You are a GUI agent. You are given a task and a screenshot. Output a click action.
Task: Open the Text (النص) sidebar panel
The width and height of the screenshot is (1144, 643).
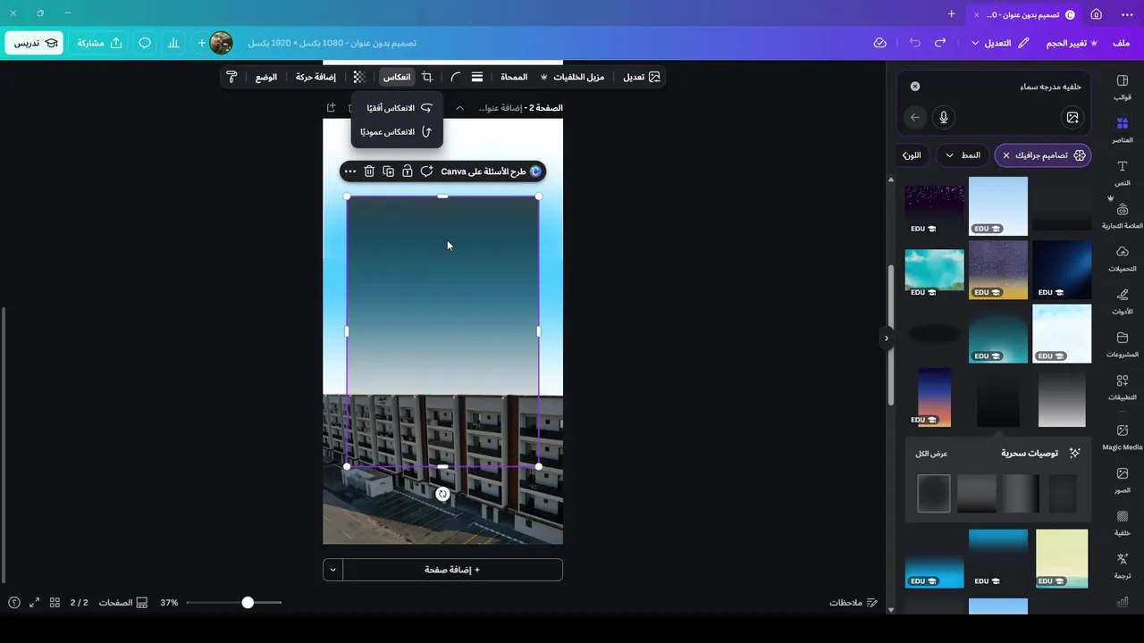coord(1123,172)
